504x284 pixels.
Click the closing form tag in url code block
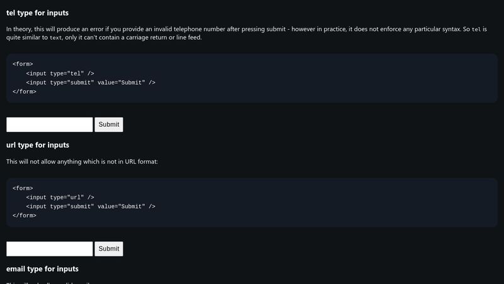[25, 215]
